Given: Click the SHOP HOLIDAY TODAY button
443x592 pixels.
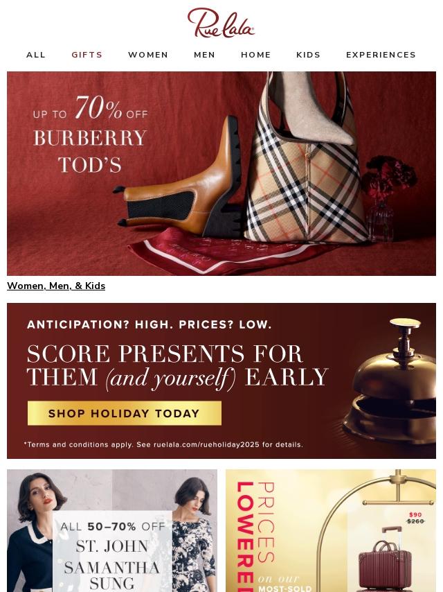Looking at the screenshot, I should 125,413.
